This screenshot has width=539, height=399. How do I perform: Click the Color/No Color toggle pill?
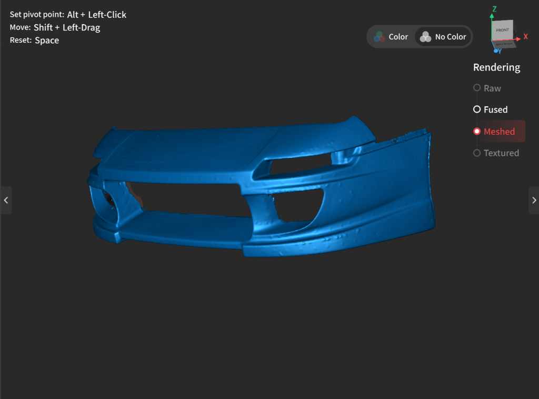click(x=420, y=36)
